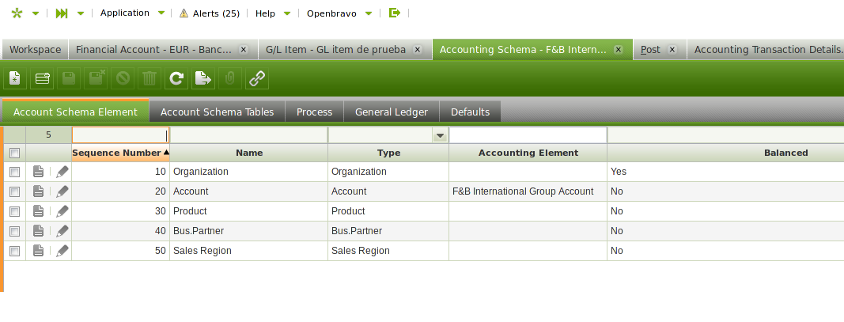Click the quick launch forward icon
This screenshot has width=844, height=322.
click(x=62, y=13)
